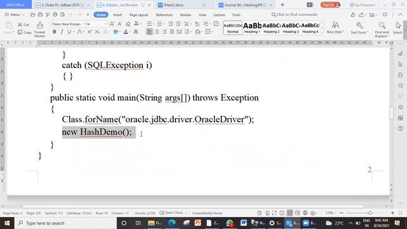
Task: Open Microsoft Edge from the taskbar
Action: tap(172, 223)
